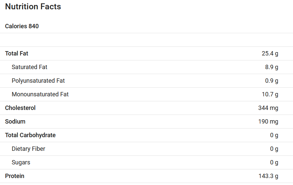This screenshot has width=293, height=185.
Task: Select the 344 mg cholesterol value
Action: 268,108
